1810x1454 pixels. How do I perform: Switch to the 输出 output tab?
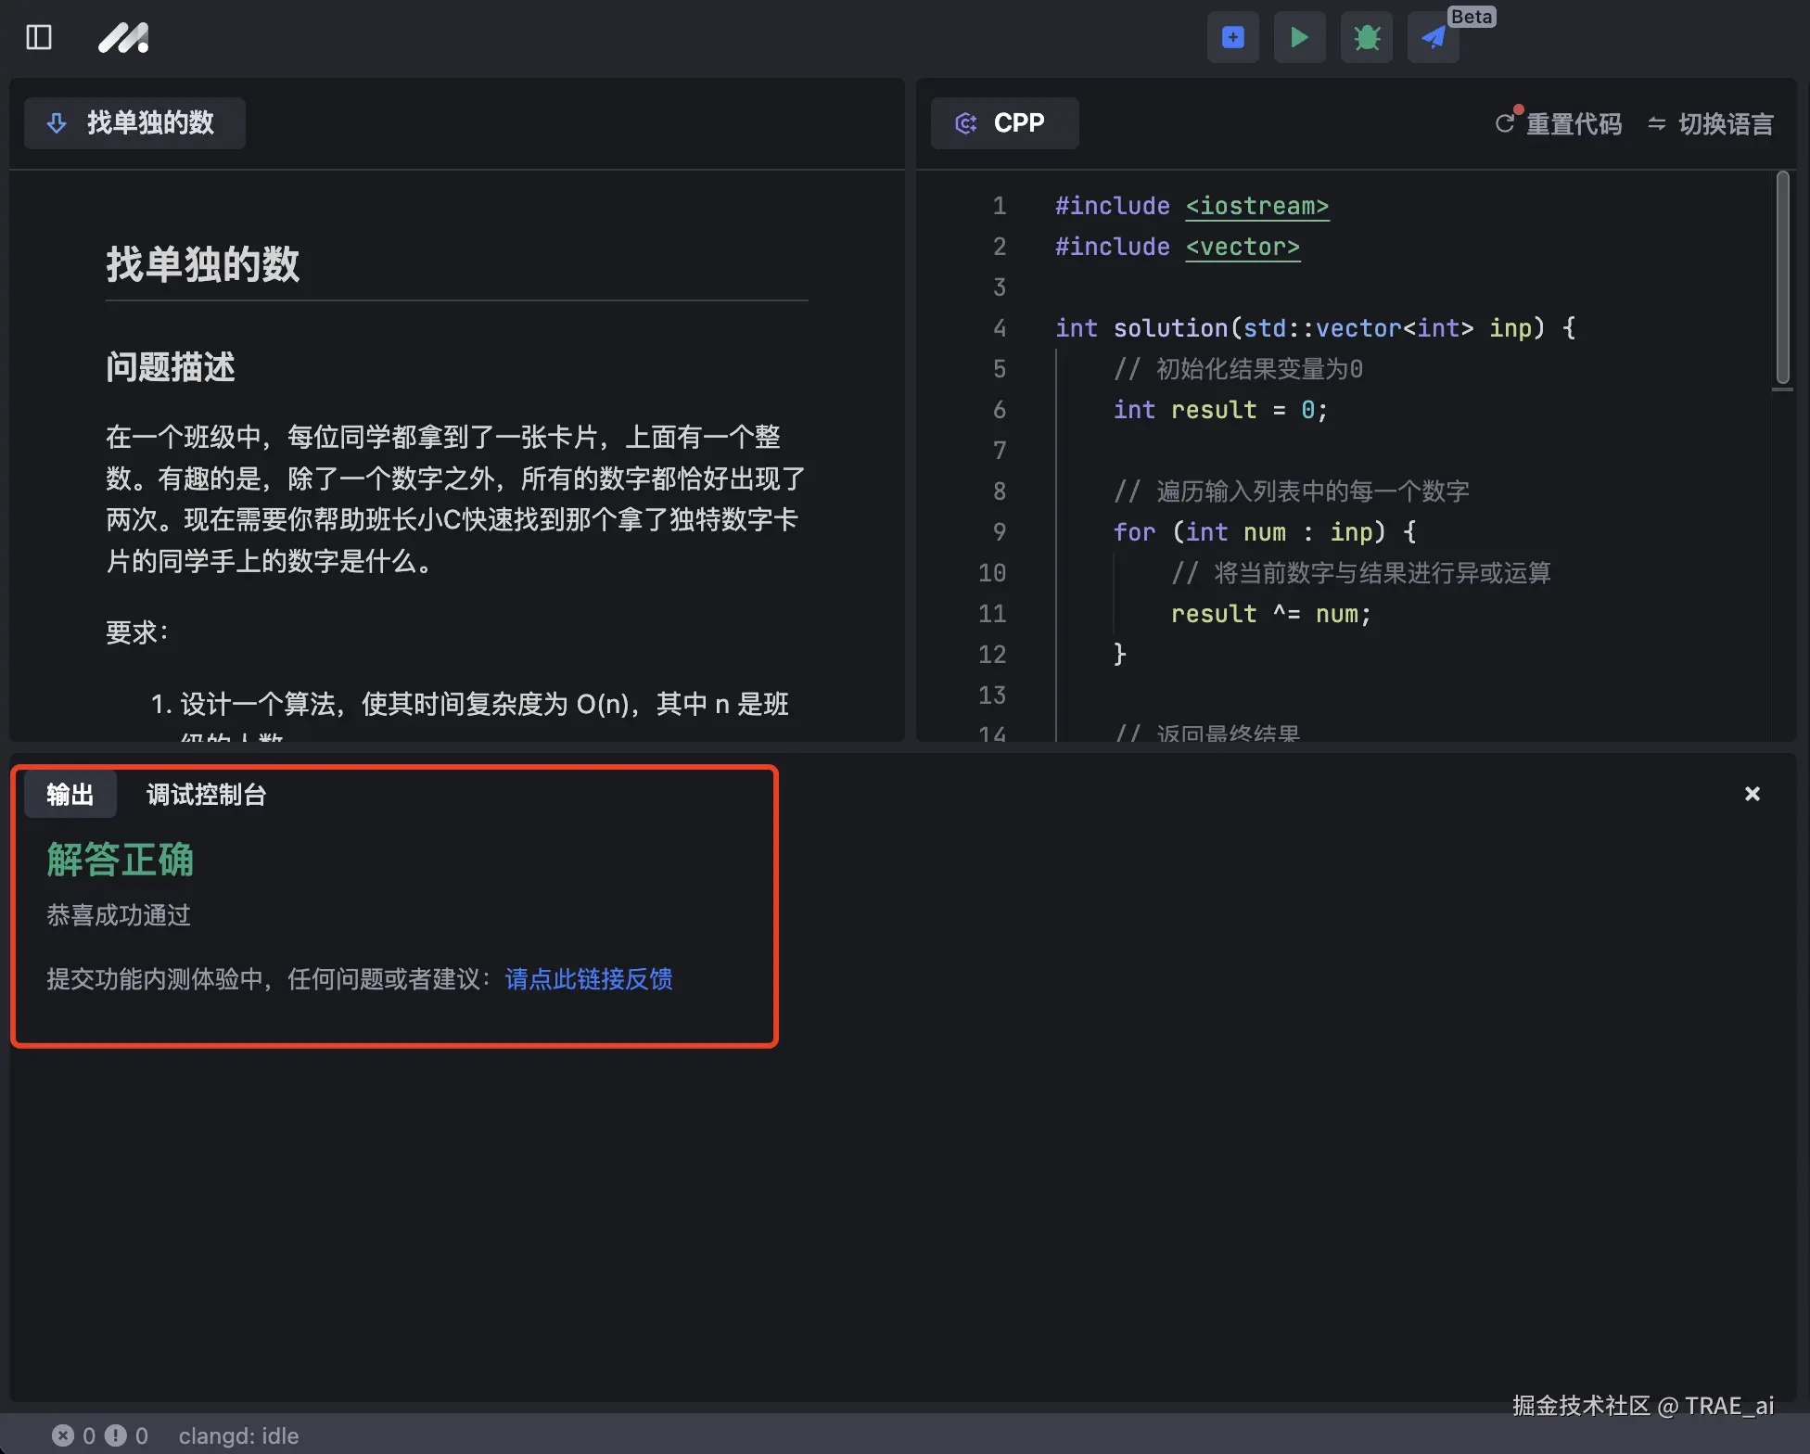(x=70, y=795)
